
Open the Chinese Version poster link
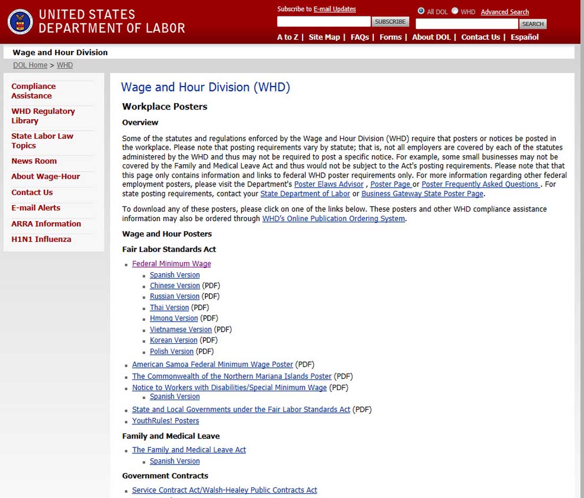[175, 286]
